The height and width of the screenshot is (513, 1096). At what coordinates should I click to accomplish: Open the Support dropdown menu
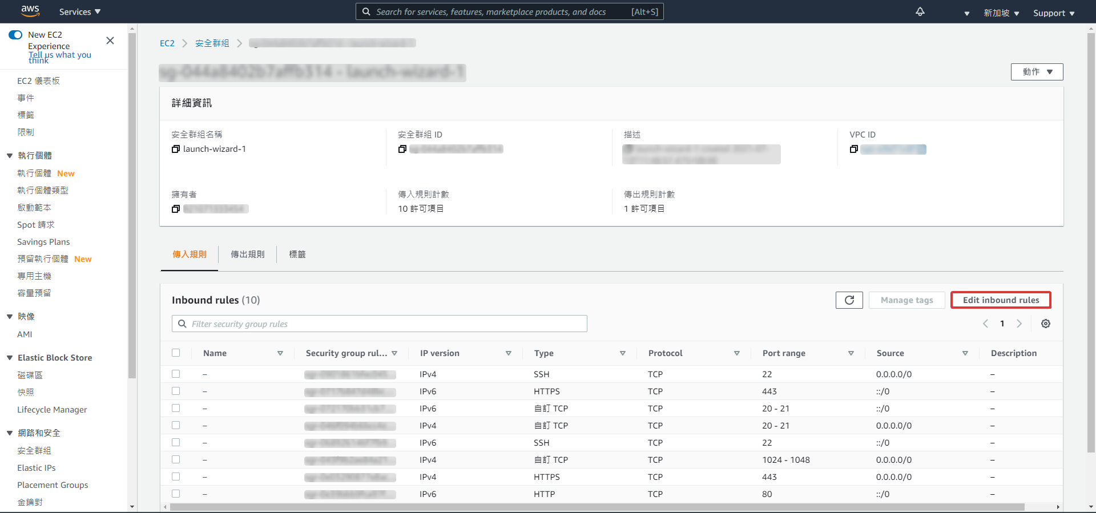[x=1054, y=13]
